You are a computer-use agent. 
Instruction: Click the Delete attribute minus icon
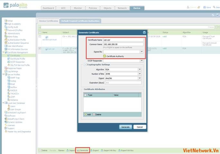tap(94, 114)
